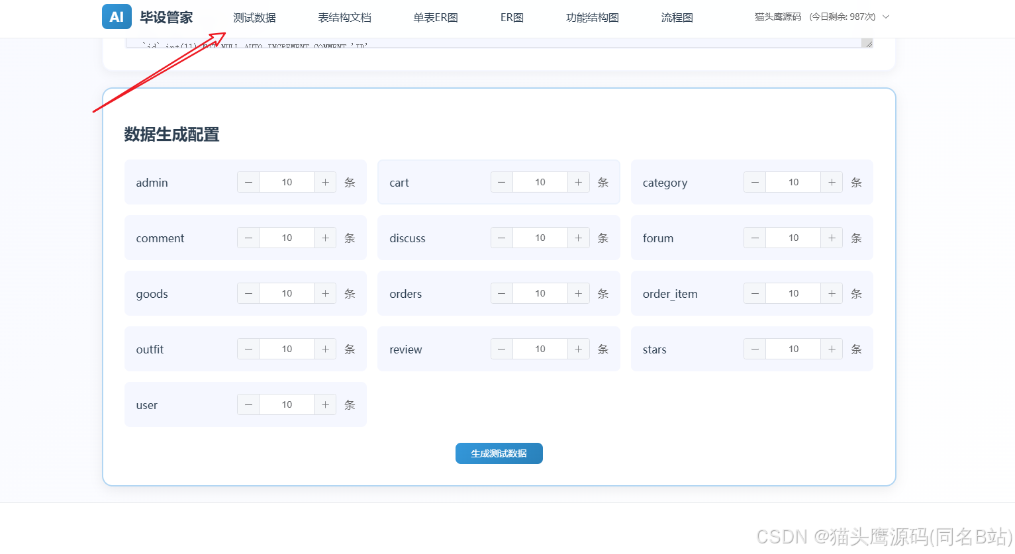
Task: Select the 流程图 tab
Action: tap(677, 18)
